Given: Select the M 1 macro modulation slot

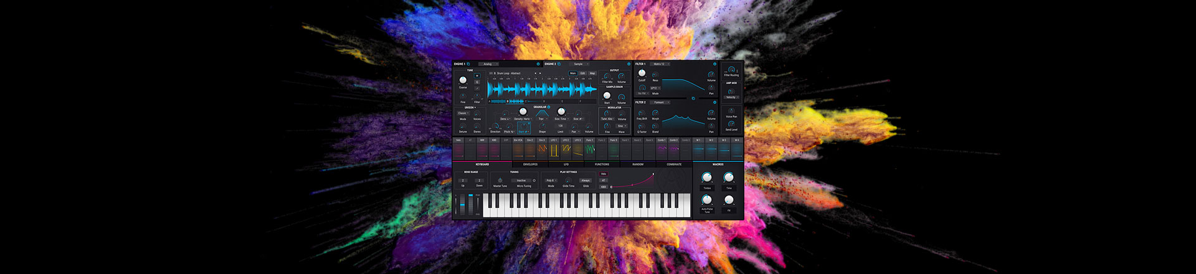Looking at the screenshot, I should 699,148.
